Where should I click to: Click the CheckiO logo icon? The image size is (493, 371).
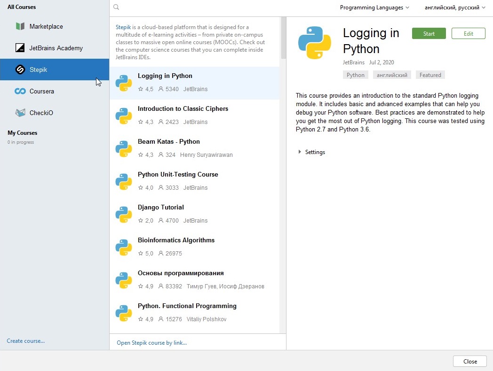[20, 113]
